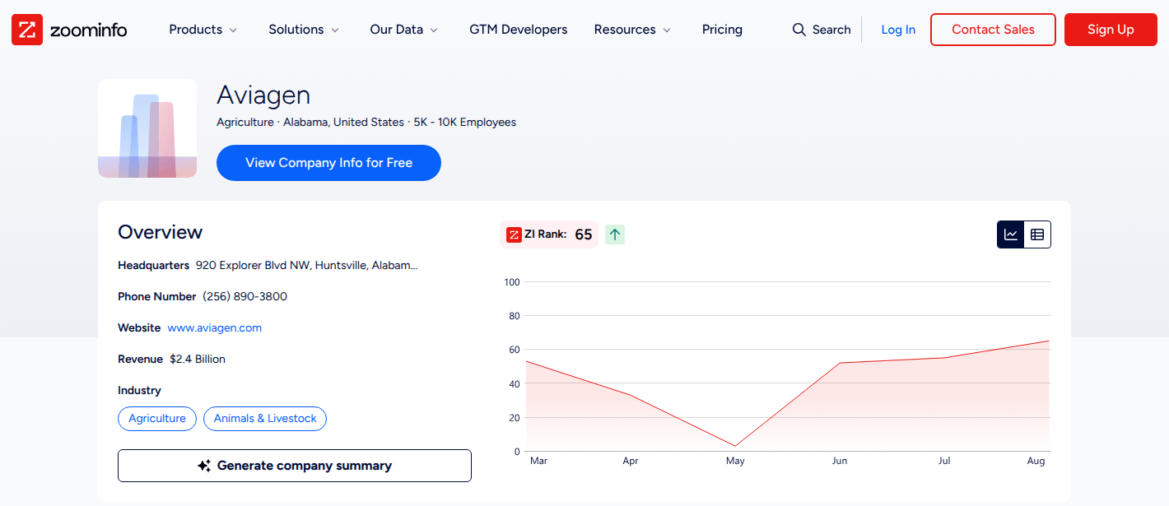Expand the Resources menu chevron
1169x506 pixels.
[667, 30]
